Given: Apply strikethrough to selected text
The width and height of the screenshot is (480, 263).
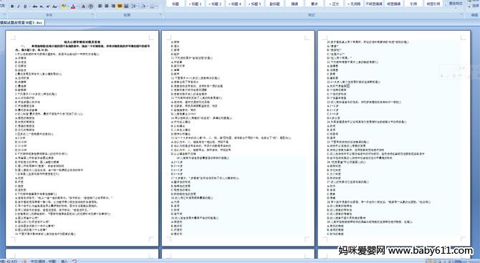Looking at the screenshot, I should 35,6.
